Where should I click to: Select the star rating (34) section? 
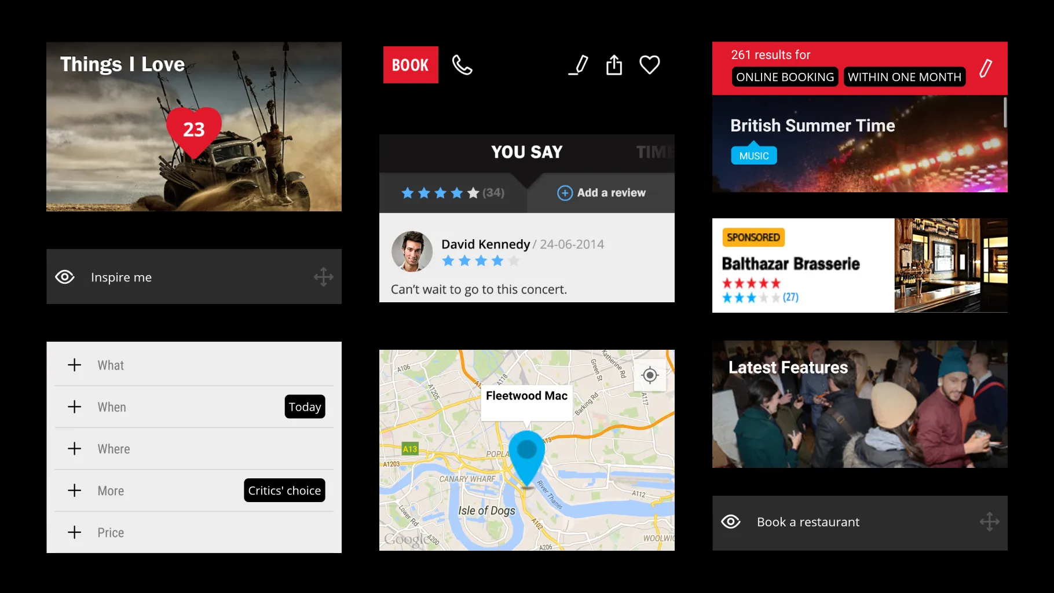point(453,193)
